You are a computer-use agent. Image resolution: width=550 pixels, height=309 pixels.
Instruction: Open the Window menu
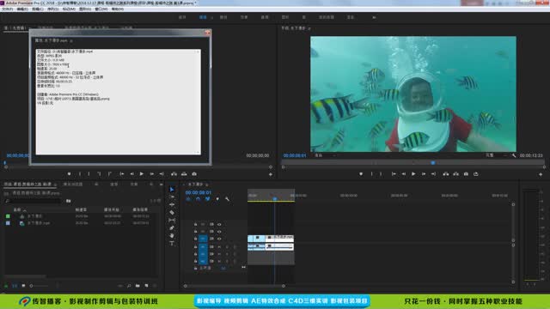(x=101, y=9)
